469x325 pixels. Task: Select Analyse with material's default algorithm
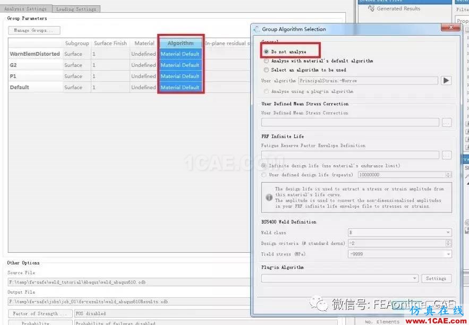click(x=266, y=61)
